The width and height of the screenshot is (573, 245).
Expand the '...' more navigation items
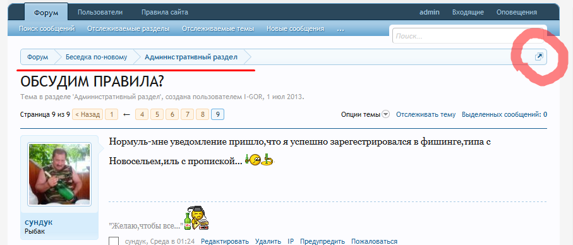click(x=341, y=28)
